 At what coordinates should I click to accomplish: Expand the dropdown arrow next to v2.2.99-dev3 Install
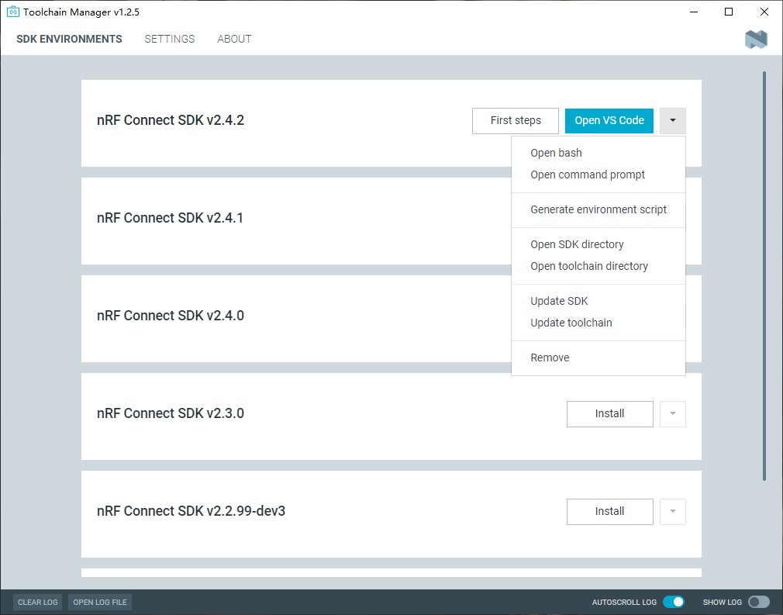pyautogui.click(x=673, y=511)
